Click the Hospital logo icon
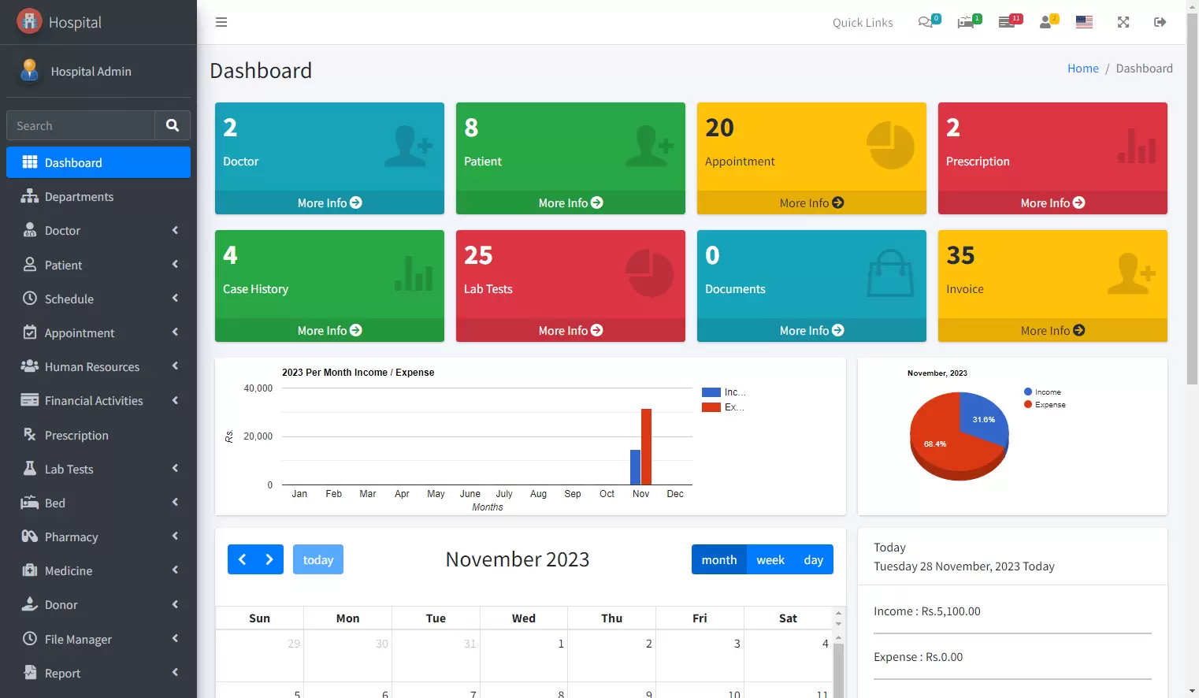The height and width of the screenshot is (698, 1199). tap(29, 21)
